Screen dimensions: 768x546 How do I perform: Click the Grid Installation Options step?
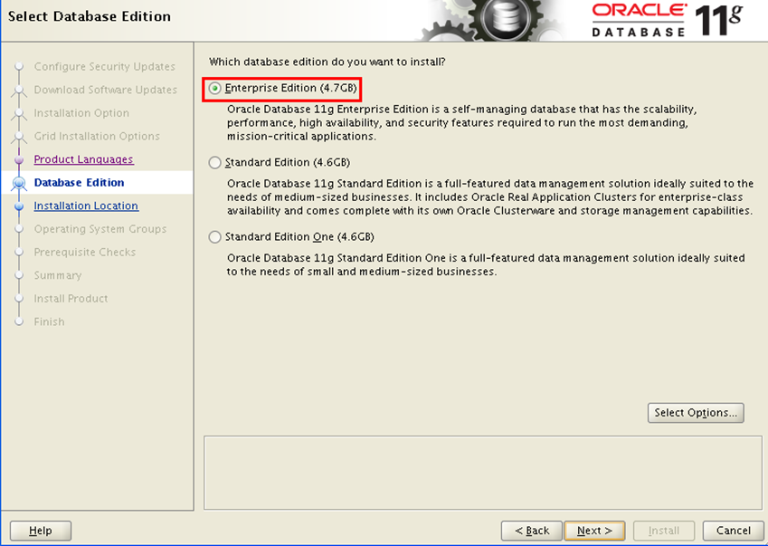[97, 136]
